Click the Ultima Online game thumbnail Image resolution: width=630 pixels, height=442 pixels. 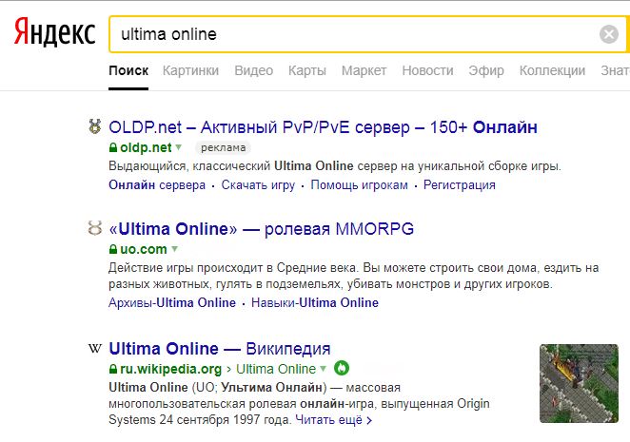[579, 382]
